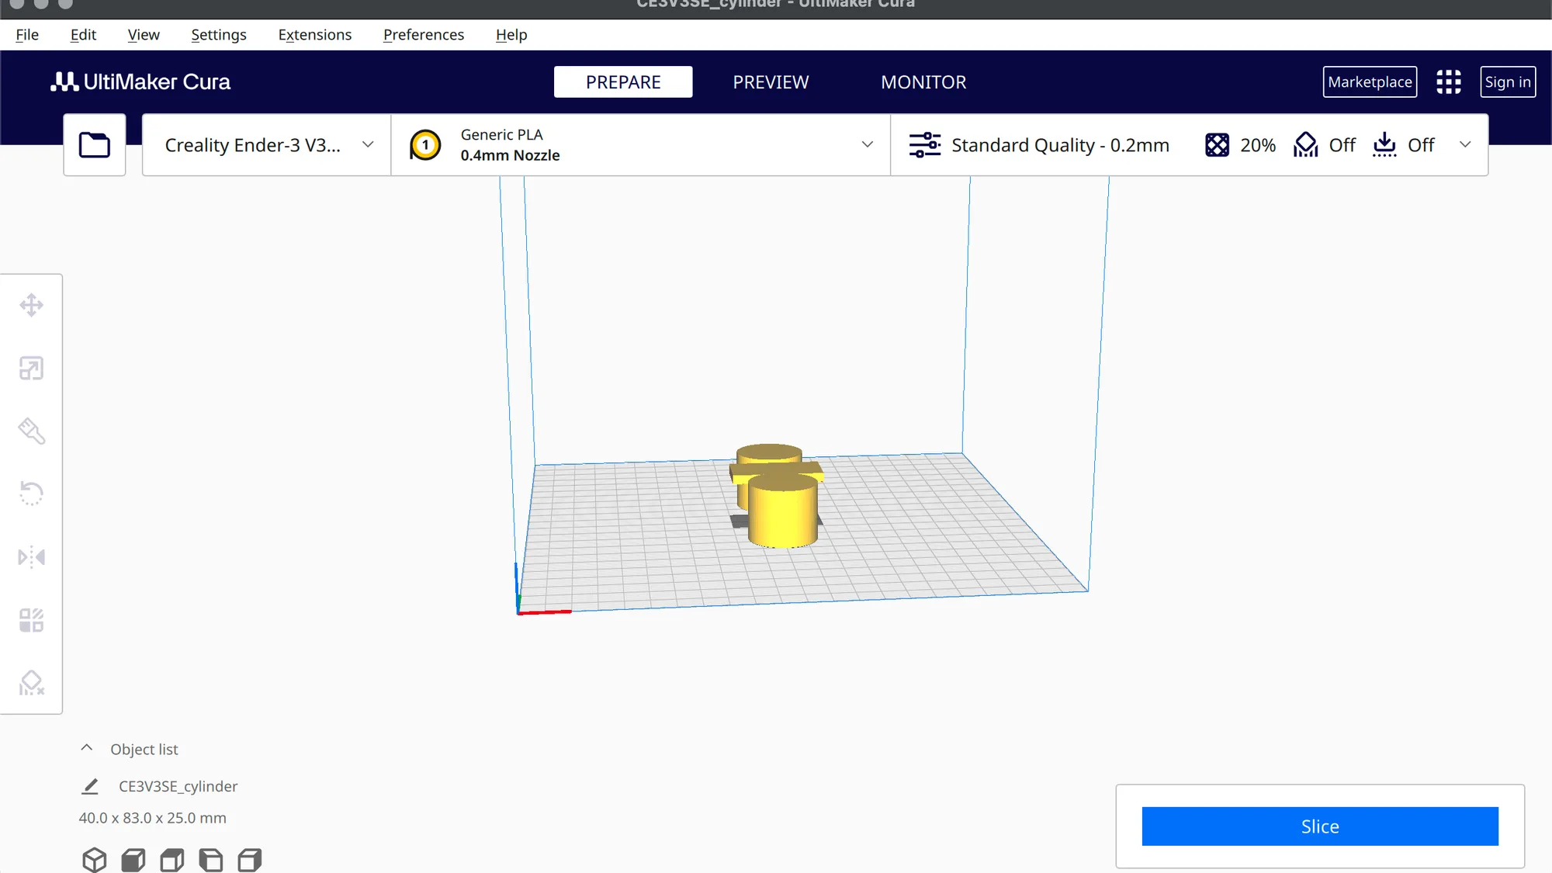
Task: Click the extruder 1 material icon
Action: [425, 145]
